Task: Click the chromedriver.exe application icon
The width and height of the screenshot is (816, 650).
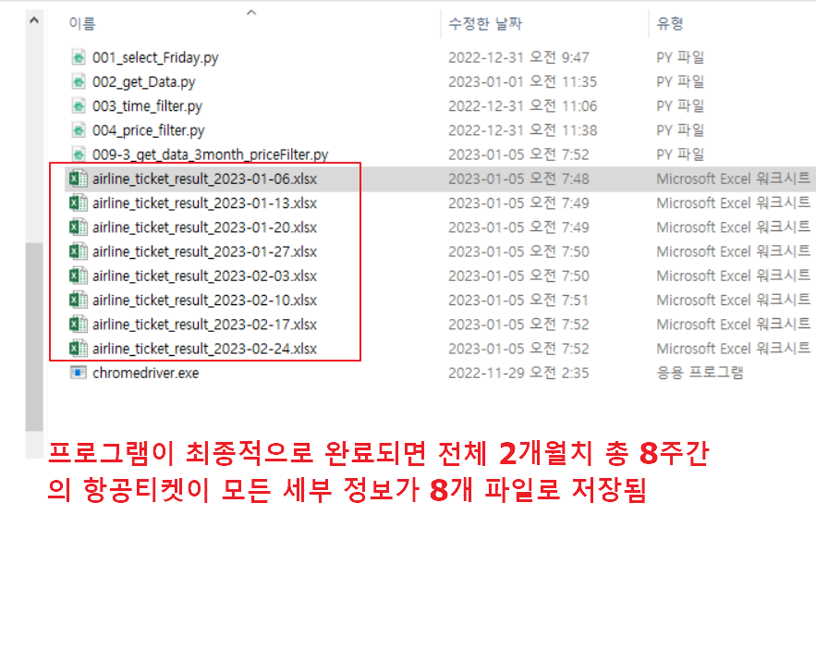Action: (78, 373)
